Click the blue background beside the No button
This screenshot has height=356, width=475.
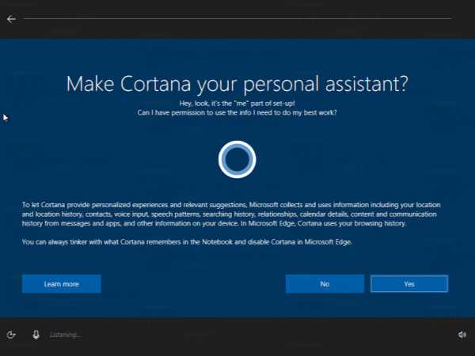click(198, 283)
